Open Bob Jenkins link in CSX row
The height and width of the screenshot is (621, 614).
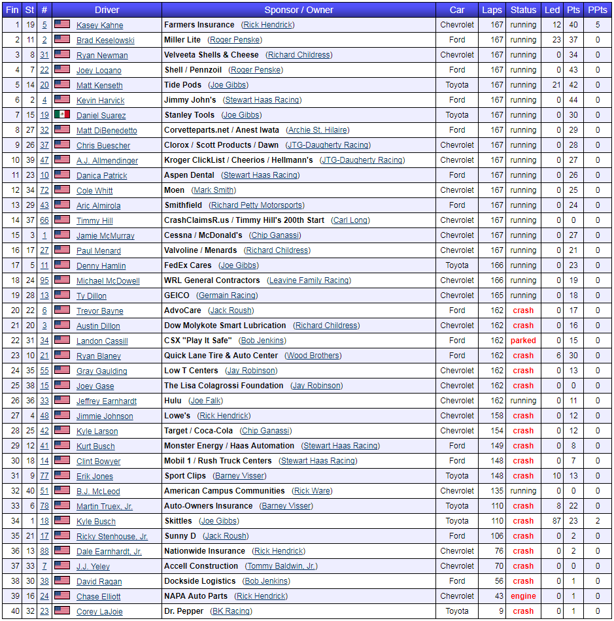coord(263,341)
